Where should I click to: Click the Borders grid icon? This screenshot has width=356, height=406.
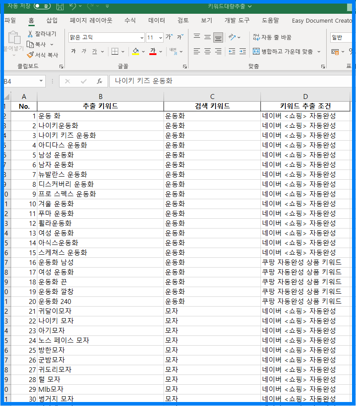(115, 51)
